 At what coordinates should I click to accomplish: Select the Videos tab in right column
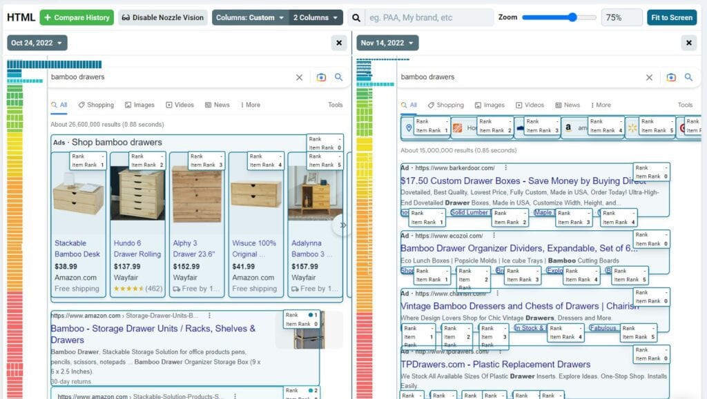click(x=530, y=105)
